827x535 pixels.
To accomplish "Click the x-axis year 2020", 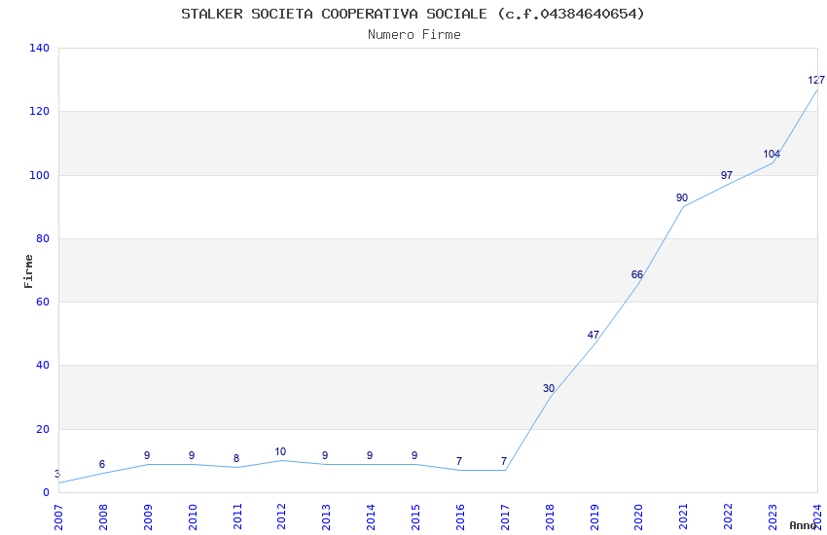I will (x=638, y=517).
